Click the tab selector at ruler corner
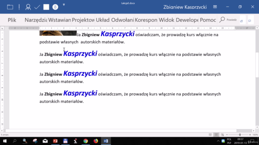259x145 pixels. (x=2, y=28)
